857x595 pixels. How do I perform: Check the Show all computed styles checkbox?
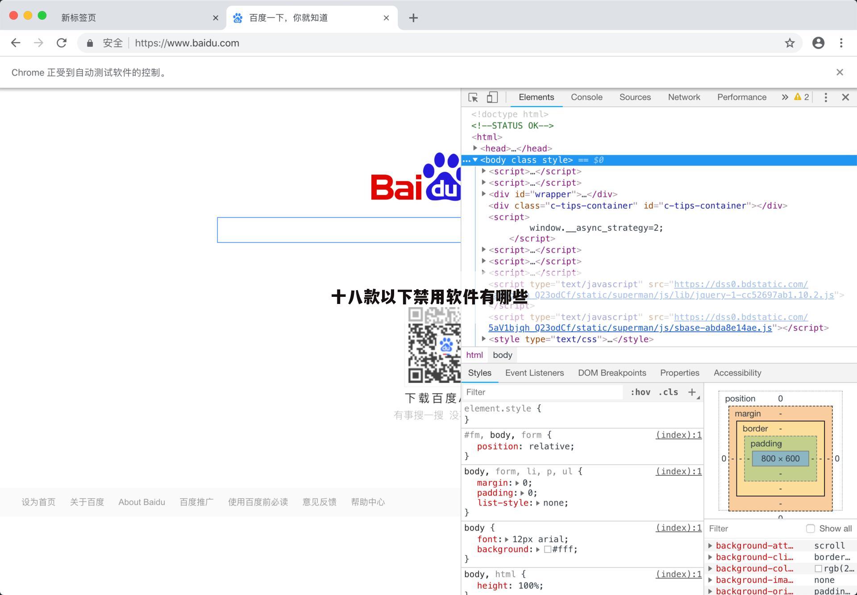click(811, 528)
